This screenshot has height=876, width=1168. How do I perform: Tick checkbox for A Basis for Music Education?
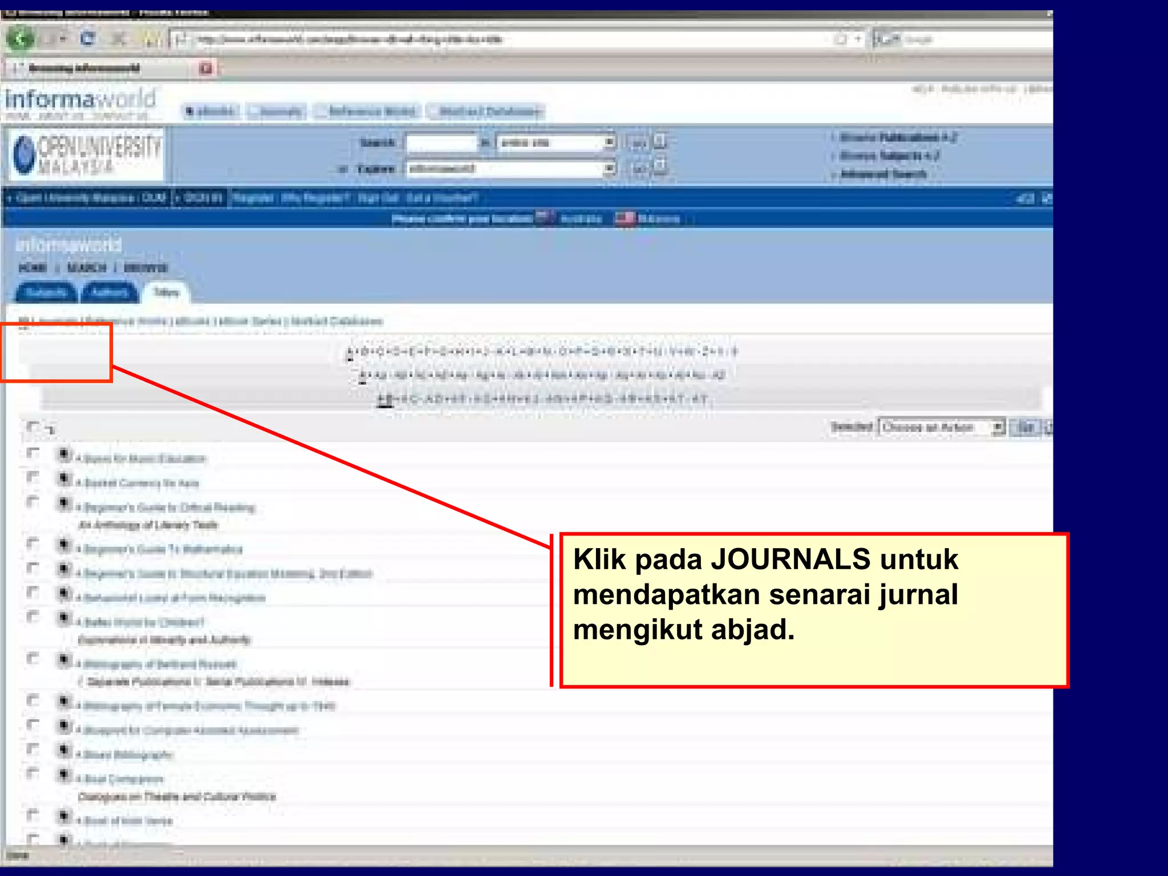pos(33,453)
